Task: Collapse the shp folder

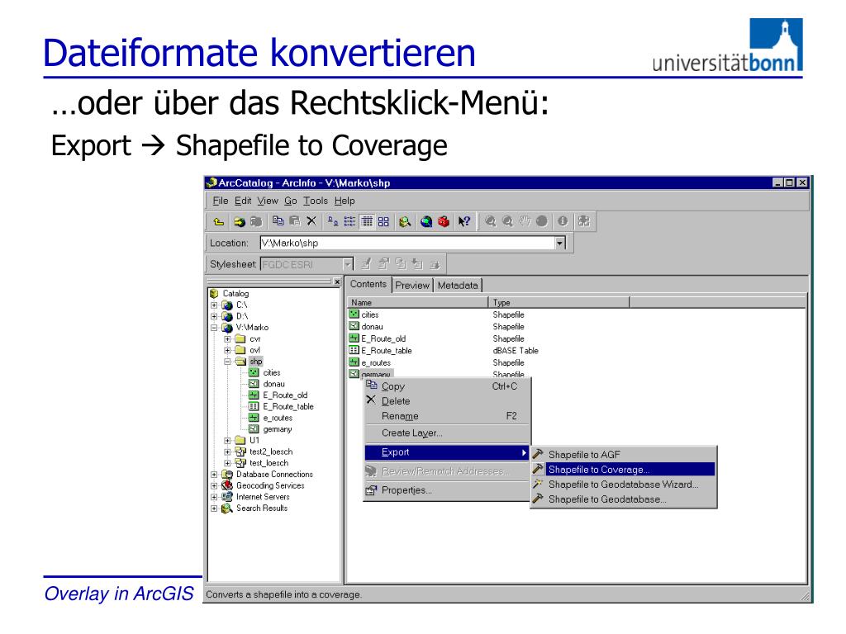Action: point(228,362)
